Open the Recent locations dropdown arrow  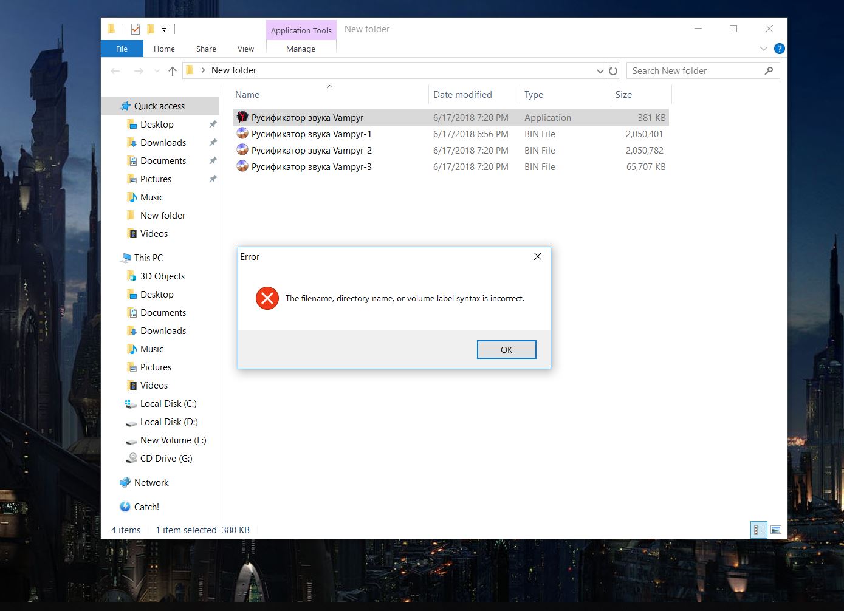(x=157, y=71)
